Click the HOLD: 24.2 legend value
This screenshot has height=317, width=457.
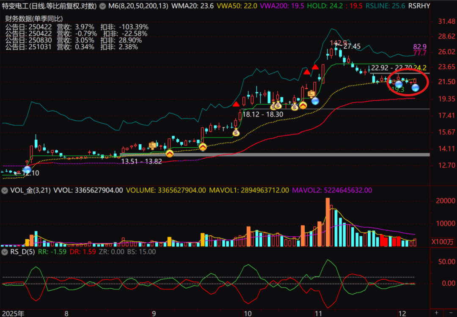coord(325,6)
